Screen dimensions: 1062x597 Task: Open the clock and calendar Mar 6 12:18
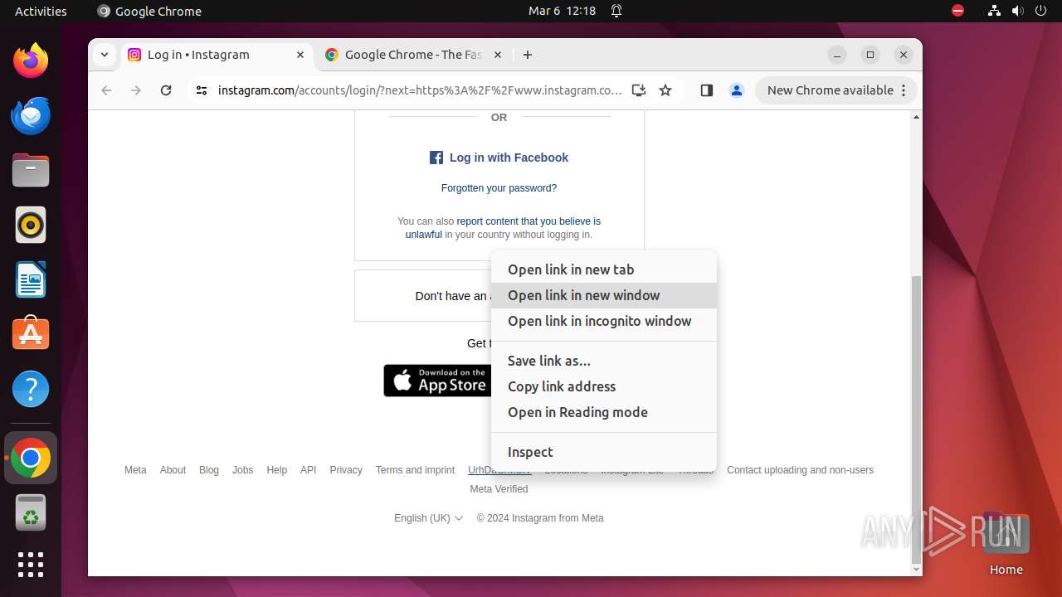[563, 11]
